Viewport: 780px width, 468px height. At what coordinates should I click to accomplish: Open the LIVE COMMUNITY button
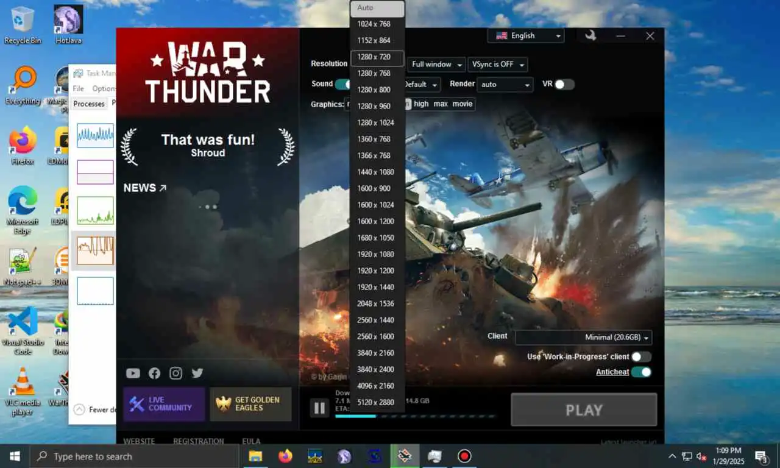click(165, 404)
